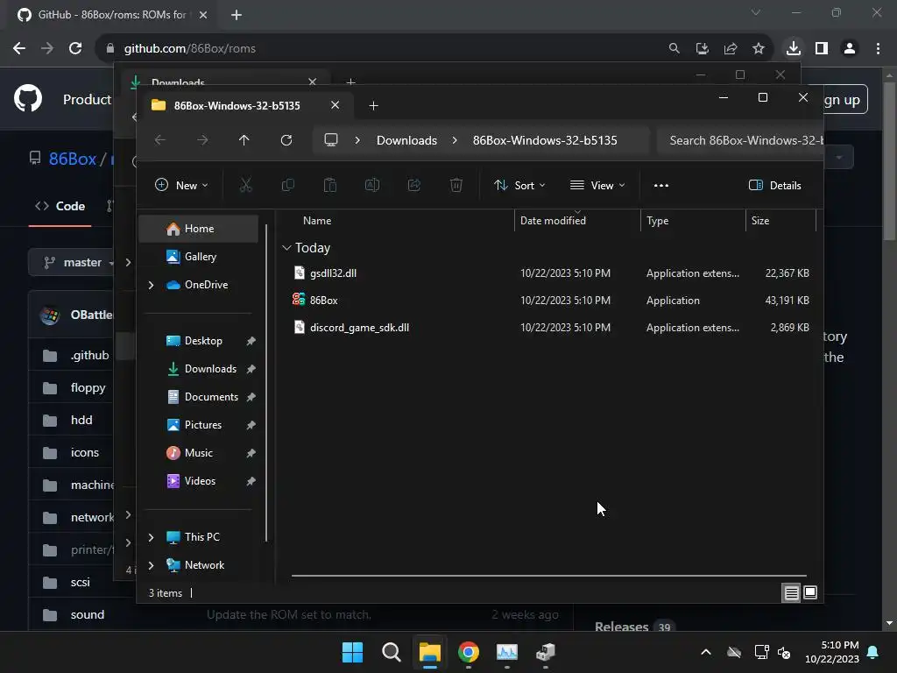Image resolution: width=897 pixels, height=673 pixels.
Task: Expand This PC in navigation pane
Action: tap(151, 537)
